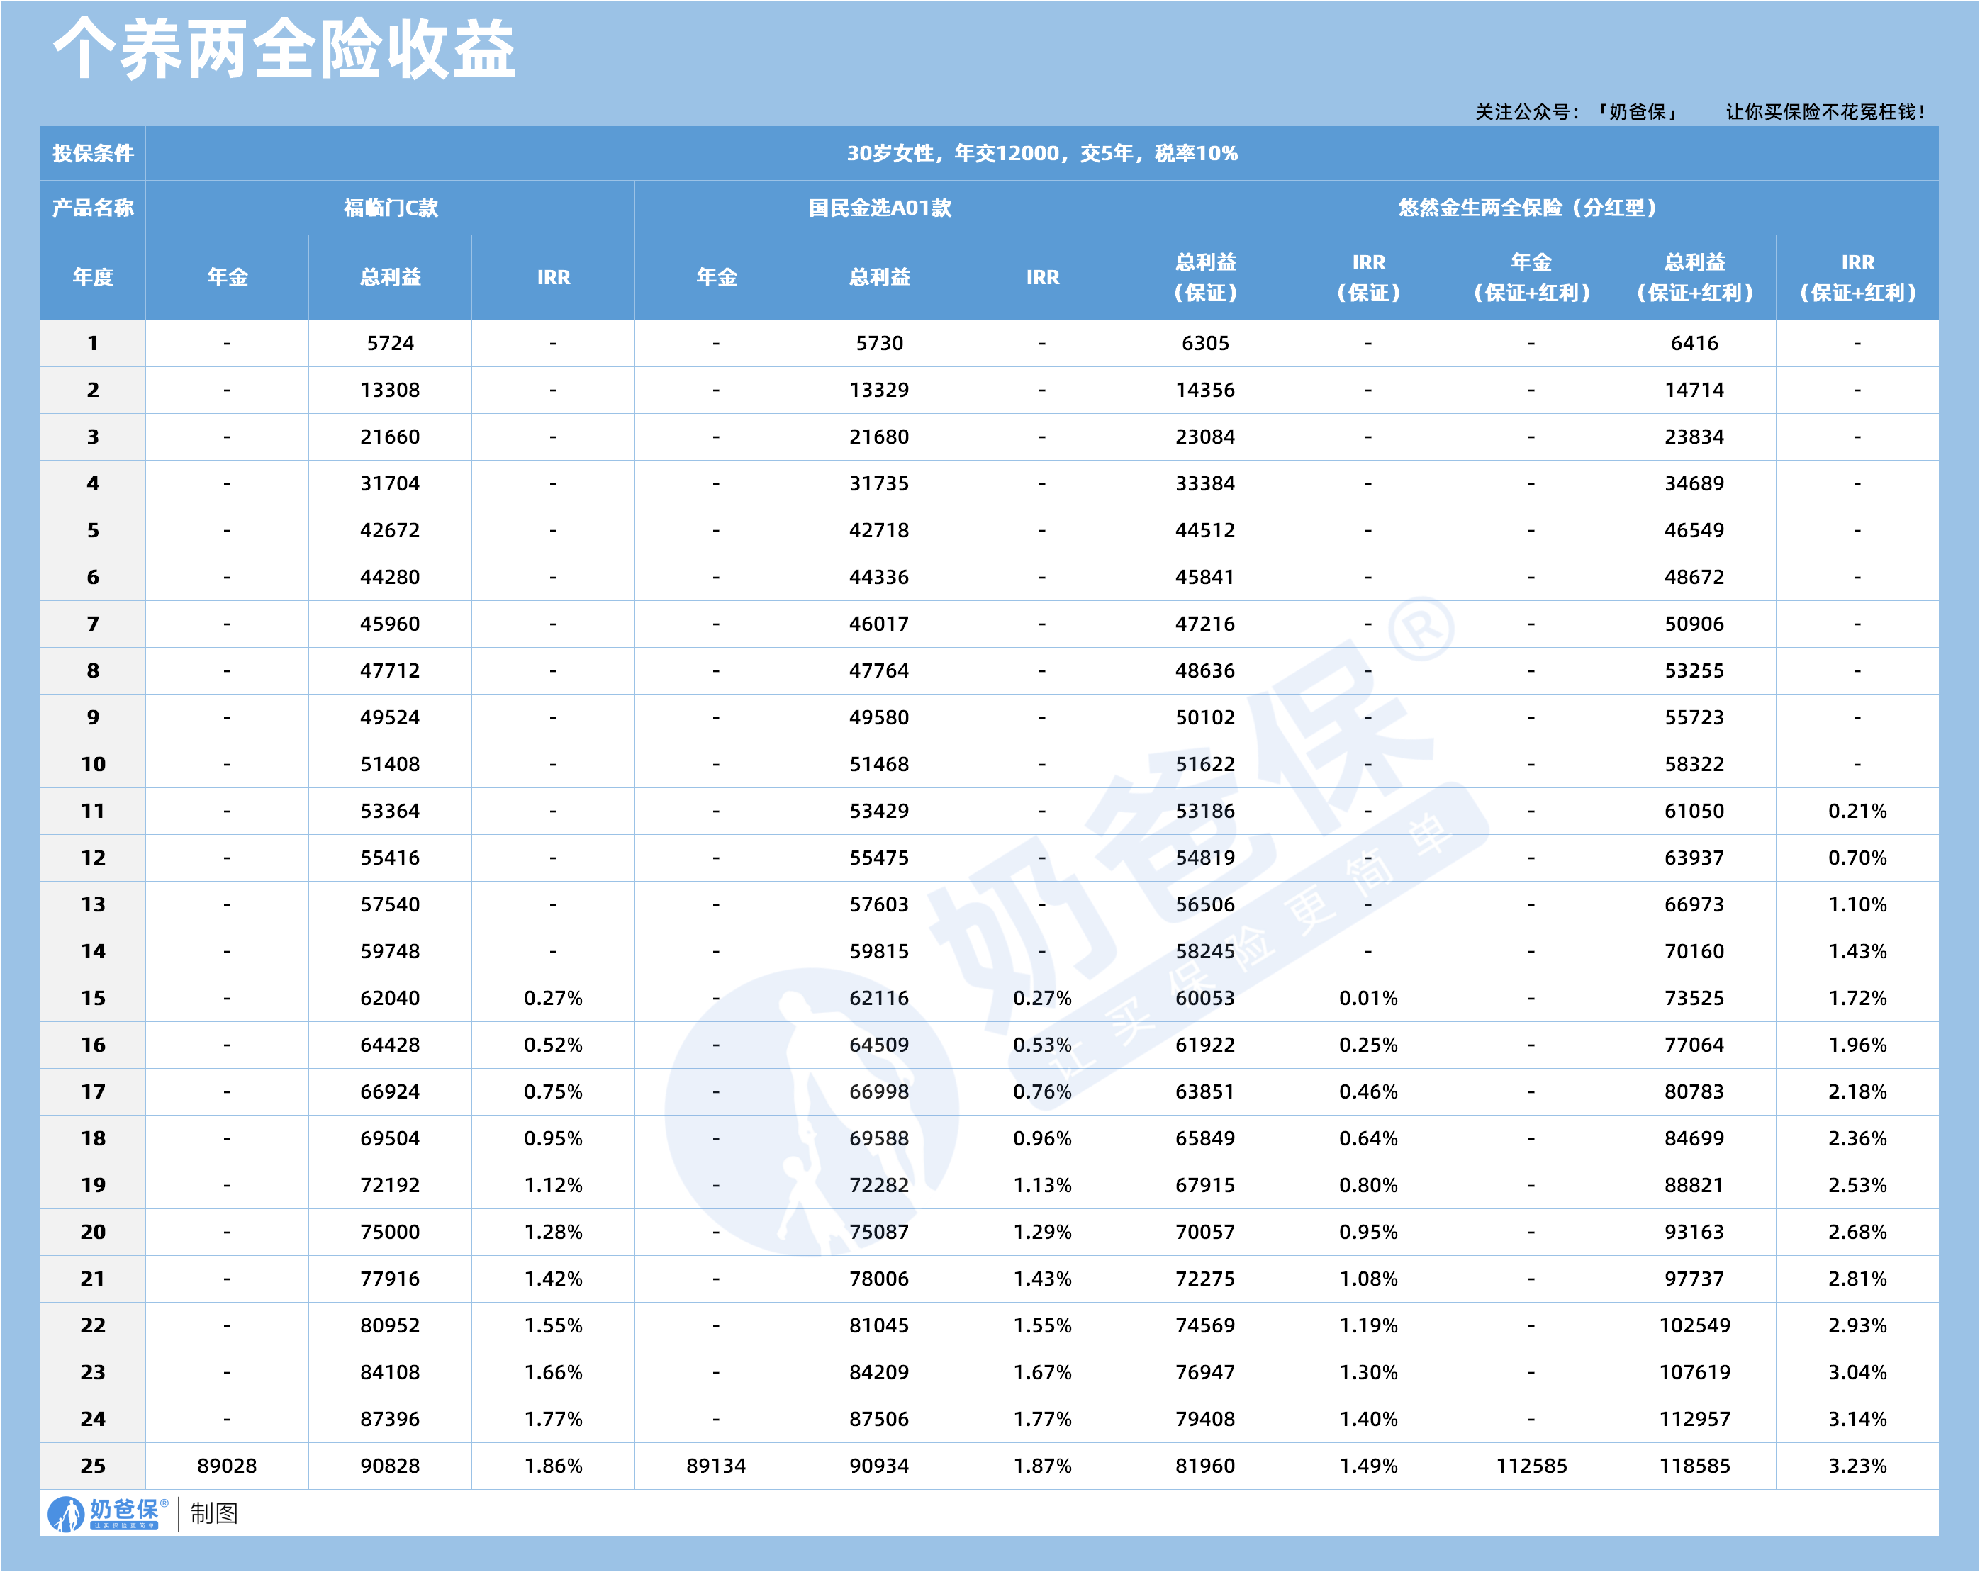Click the 年金（保证+红利）column header
Image resolution: width=1980 pixels, height=1572 pixels.
pos(1531,276)
